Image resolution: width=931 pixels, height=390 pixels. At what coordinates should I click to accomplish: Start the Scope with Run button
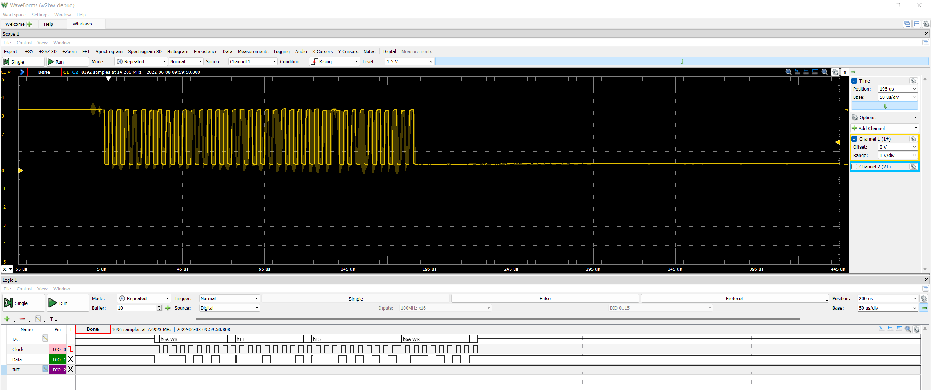[x=68, y=62]
